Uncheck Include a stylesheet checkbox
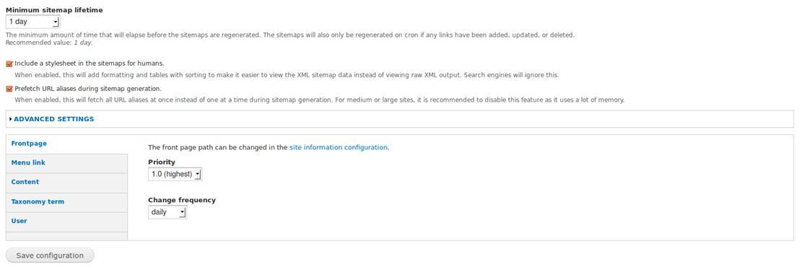810x270 pixels. click(x=9, y=64)
